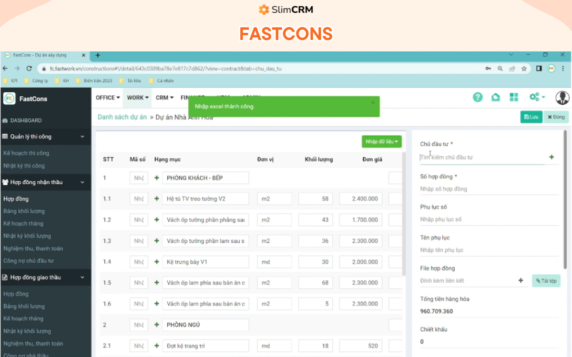Close the green success notification
This screenshot has width=572, height=357.
click(373, 102)
